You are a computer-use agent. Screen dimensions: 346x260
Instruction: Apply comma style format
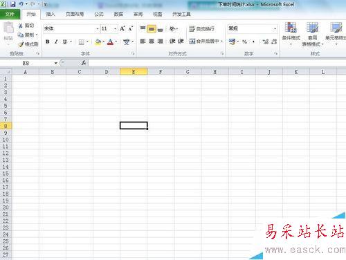253,41
